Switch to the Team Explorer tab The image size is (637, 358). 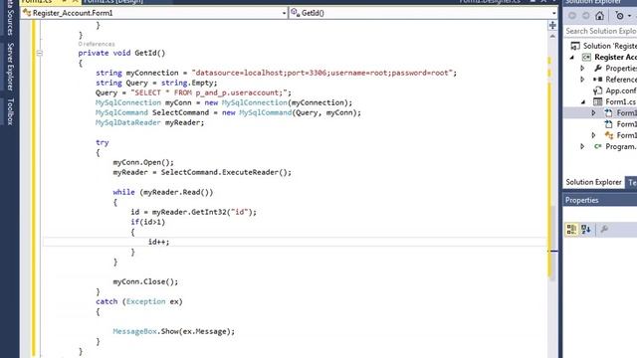pos(632,182)
